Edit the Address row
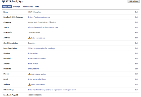The image size is (141, 97). (136, 38)
